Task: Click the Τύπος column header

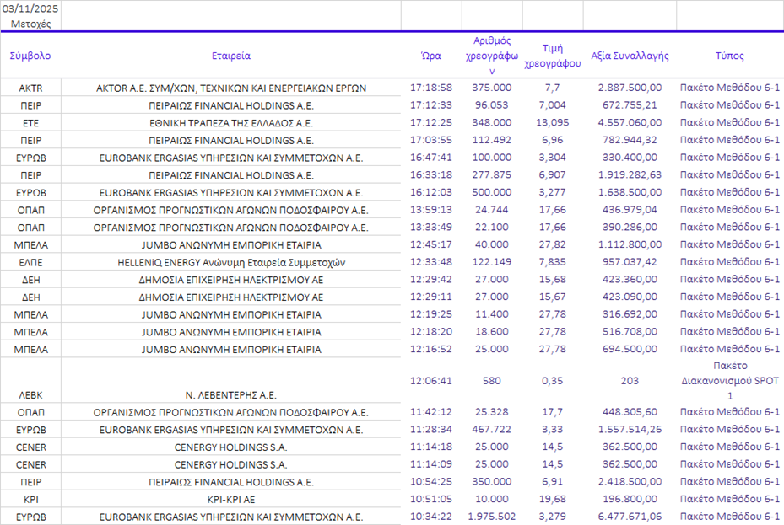Action: (x=729, y=56)
